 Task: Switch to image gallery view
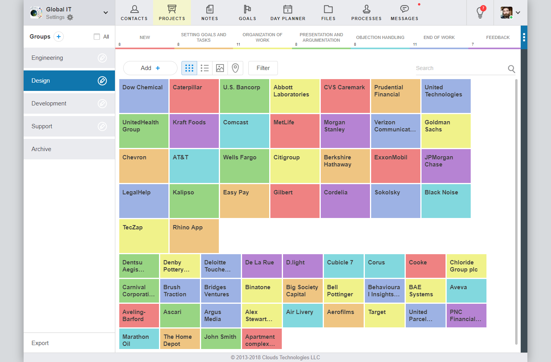[x=220, y=68]
